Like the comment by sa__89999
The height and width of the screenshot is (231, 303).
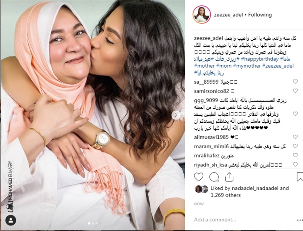(x=295, y=82)
